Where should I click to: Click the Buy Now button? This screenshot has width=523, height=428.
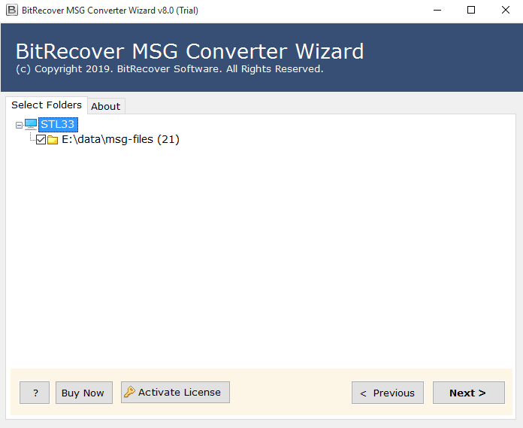click(x=84, y=393)
